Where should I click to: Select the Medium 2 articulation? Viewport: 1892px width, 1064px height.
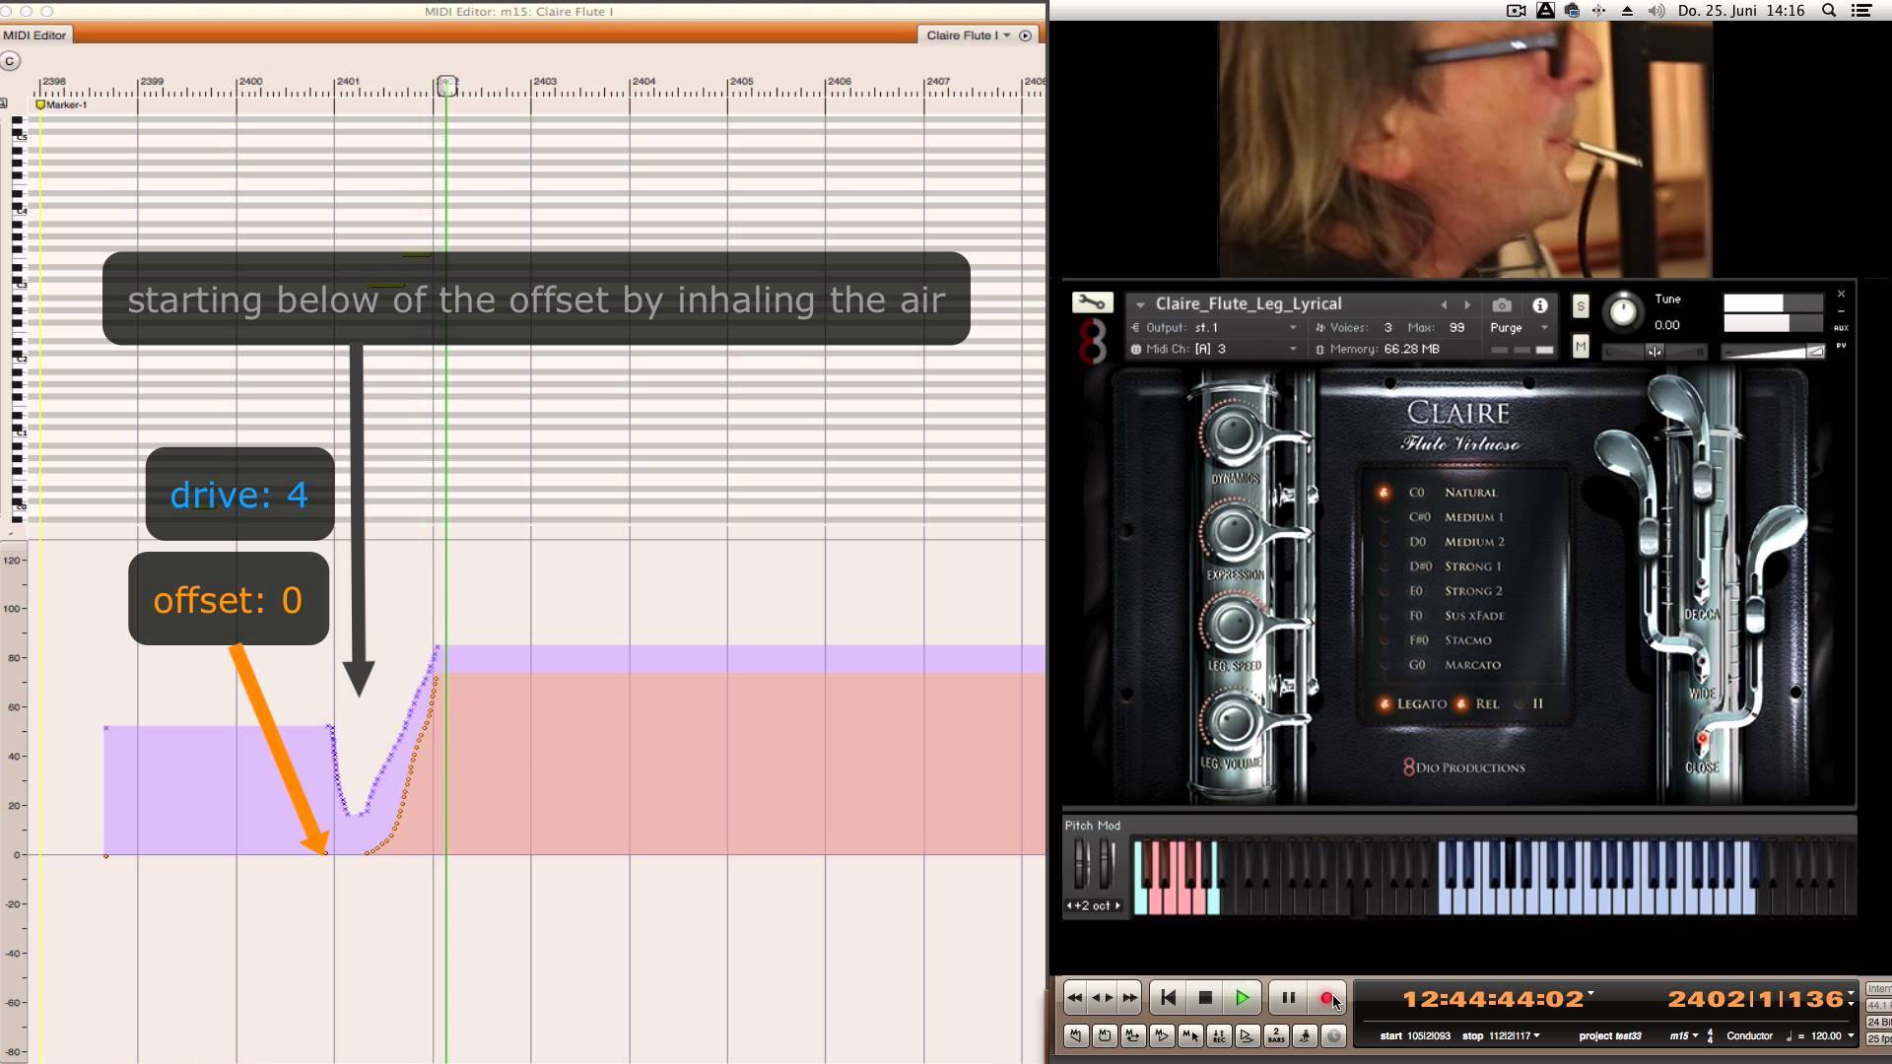pyautogui.click(x=1473, y=542)
